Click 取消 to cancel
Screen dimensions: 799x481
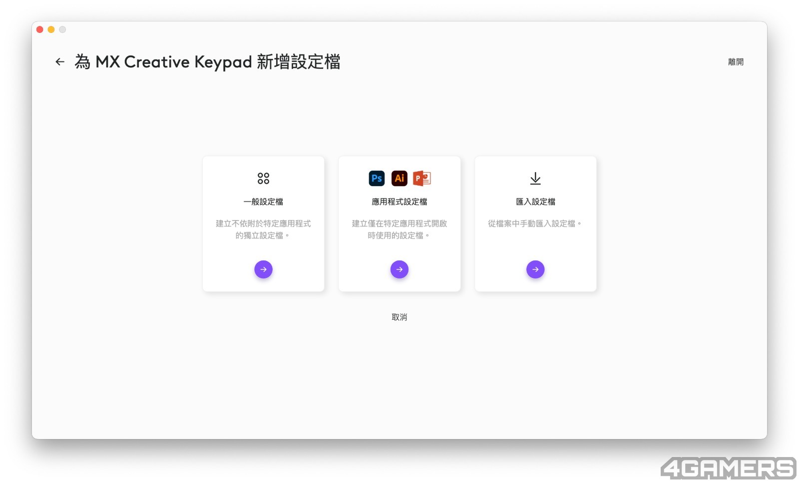point(399,317)
